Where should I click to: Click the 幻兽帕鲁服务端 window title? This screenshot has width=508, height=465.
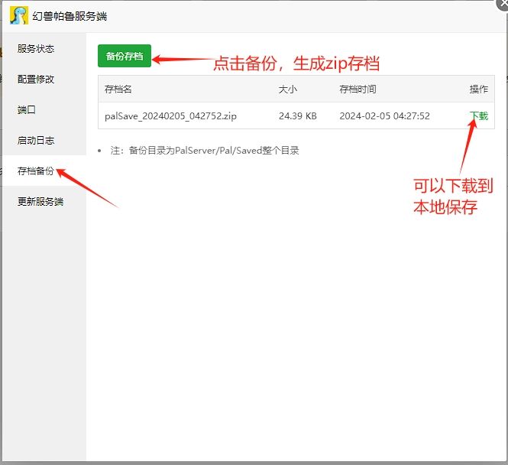(x=70, y=16)
